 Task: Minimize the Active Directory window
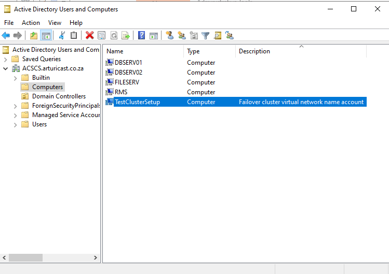pyautogui.click(x=330, y=9)
